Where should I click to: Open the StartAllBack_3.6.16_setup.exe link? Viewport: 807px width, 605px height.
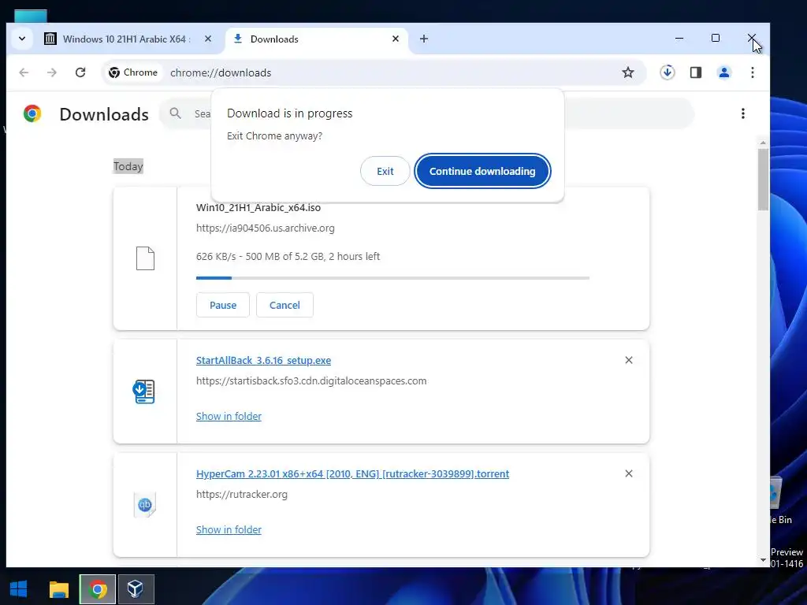(263, 361)
